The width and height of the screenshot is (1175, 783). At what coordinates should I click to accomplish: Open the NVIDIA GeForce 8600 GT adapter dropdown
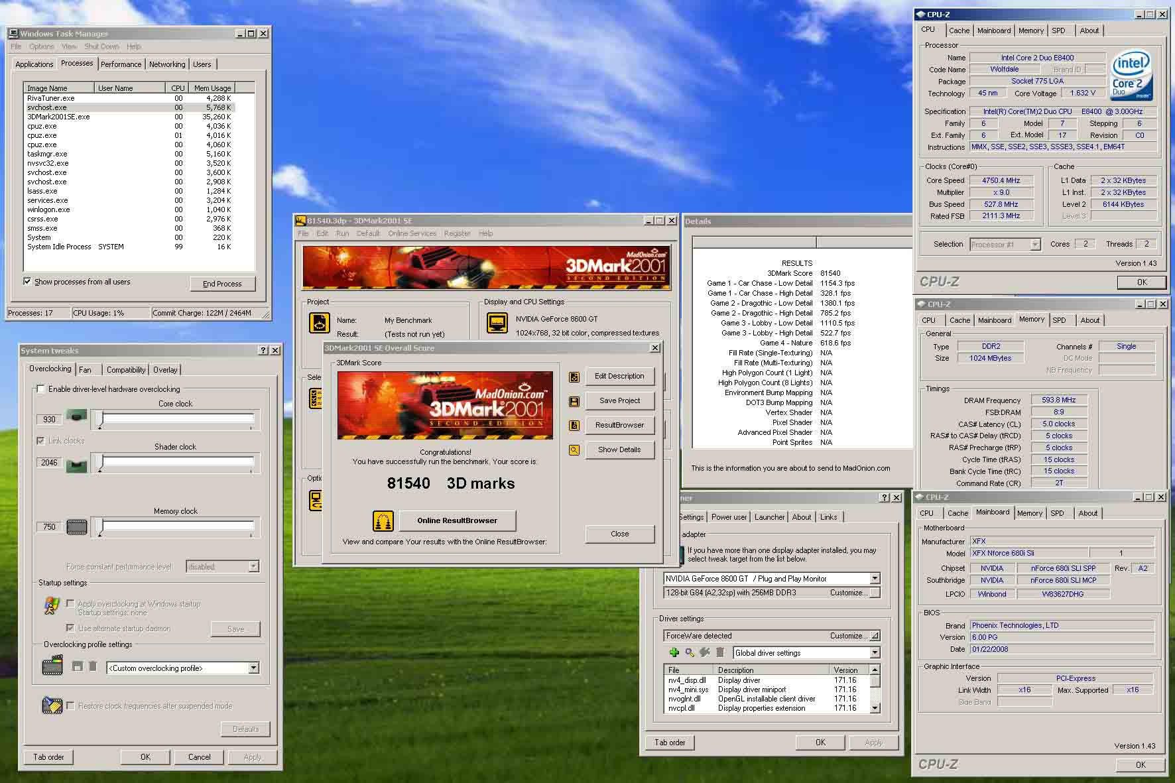pyautogui.click(x=875, y=579)
